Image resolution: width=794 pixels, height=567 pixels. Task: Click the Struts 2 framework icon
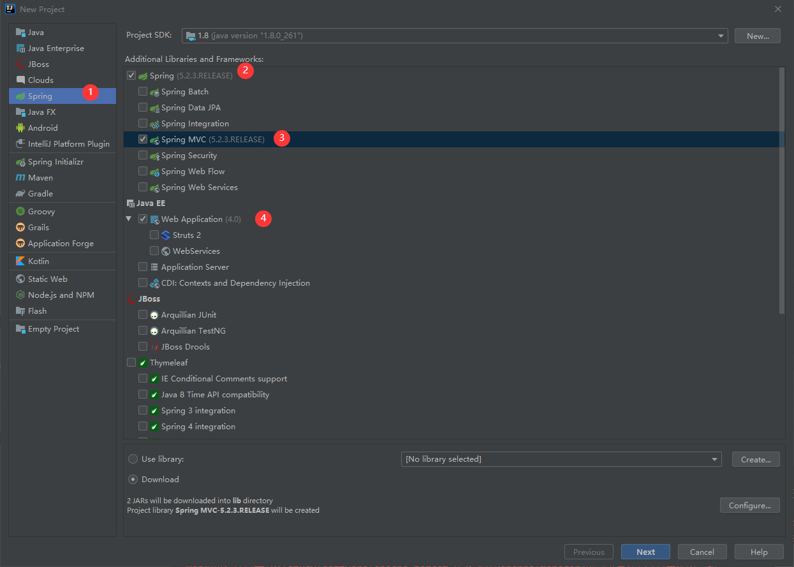(166, 235)
